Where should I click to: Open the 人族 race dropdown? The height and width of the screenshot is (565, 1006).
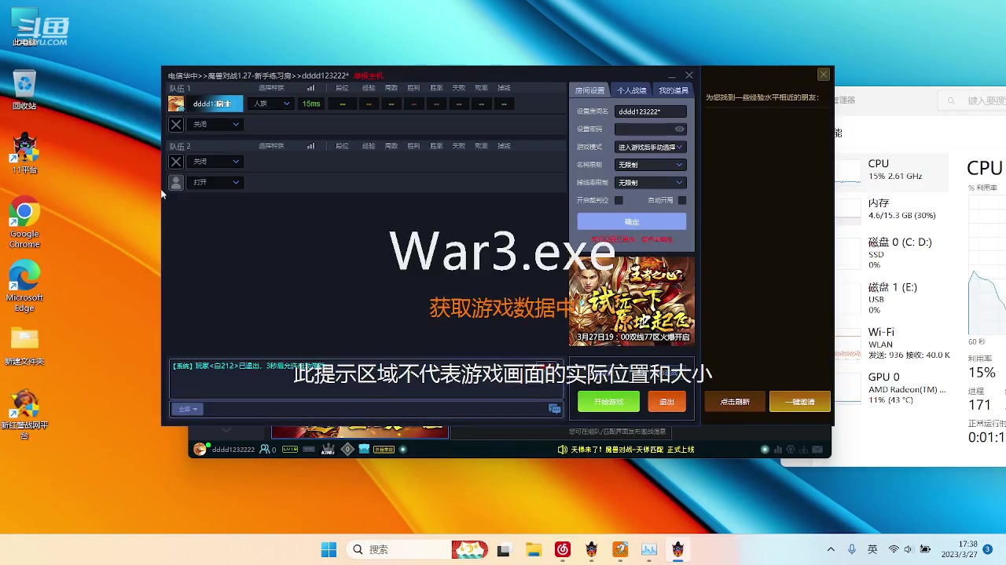[271, 104]
